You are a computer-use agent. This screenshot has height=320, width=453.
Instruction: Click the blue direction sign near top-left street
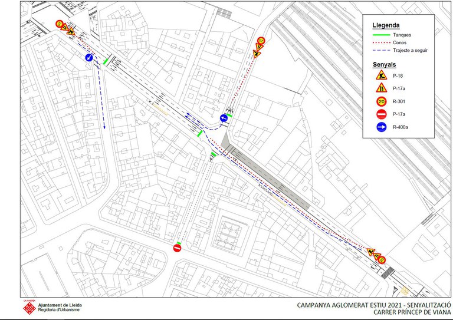click(x=88, y=57)
